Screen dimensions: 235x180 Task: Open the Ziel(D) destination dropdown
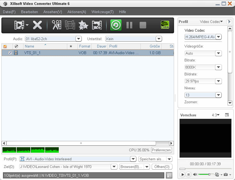pos(114,167)
